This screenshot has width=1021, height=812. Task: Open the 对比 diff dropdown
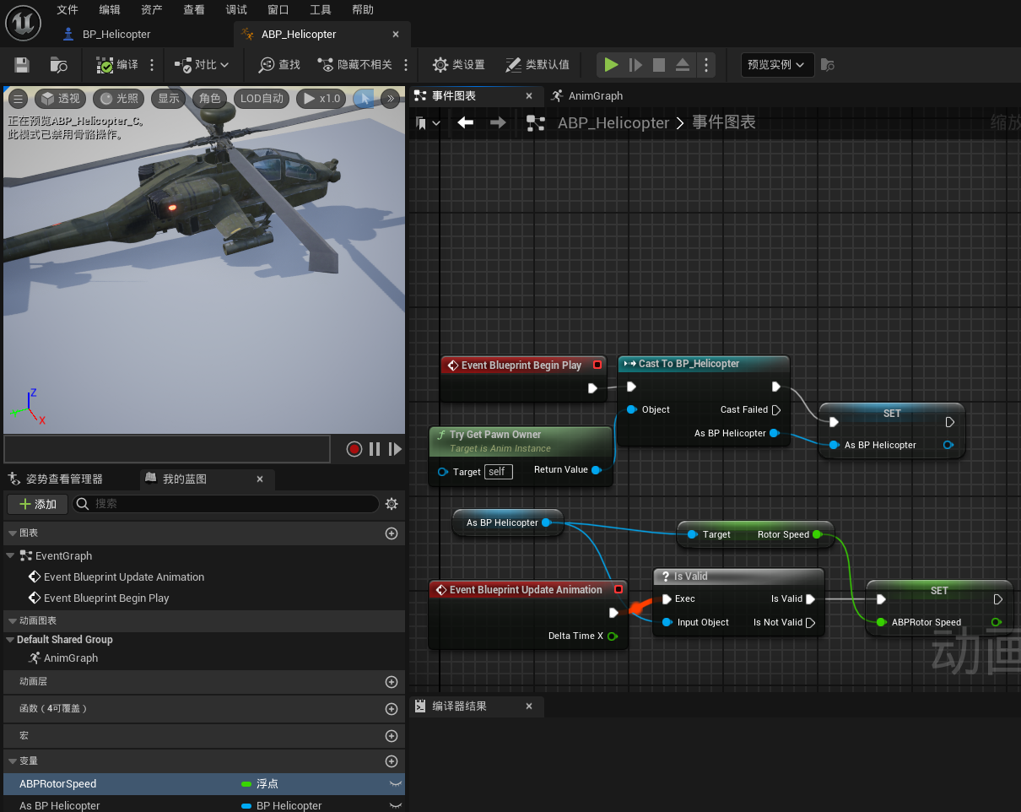(202, 65)
